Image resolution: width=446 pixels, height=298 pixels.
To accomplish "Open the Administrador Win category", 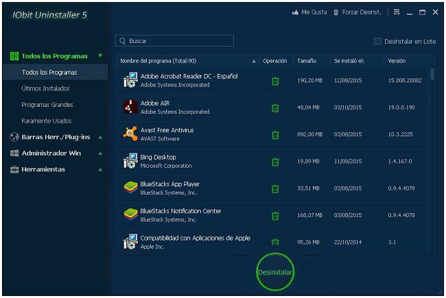I will point(51,153).
